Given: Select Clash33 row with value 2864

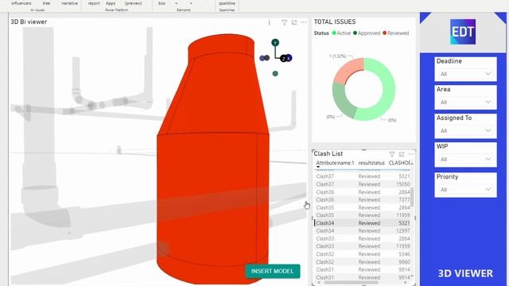Looking at the screenshot, I should click(363, 238).
